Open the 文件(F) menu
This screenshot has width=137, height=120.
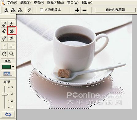[x=12, y=3]
